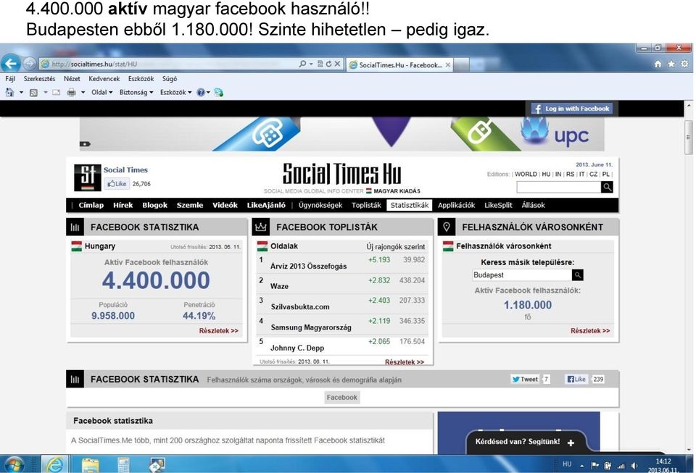
Task: Open the Súgó menu
Action: (170, 78)
